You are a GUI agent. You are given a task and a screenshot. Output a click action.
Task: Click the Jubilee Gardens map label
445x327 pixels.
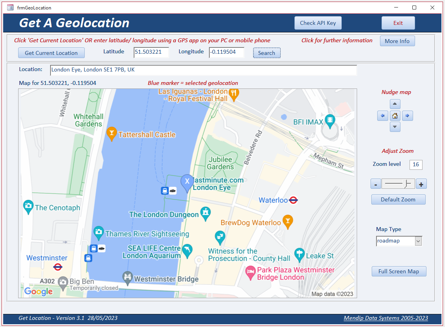pyautogui.click(x=220, y=163)
